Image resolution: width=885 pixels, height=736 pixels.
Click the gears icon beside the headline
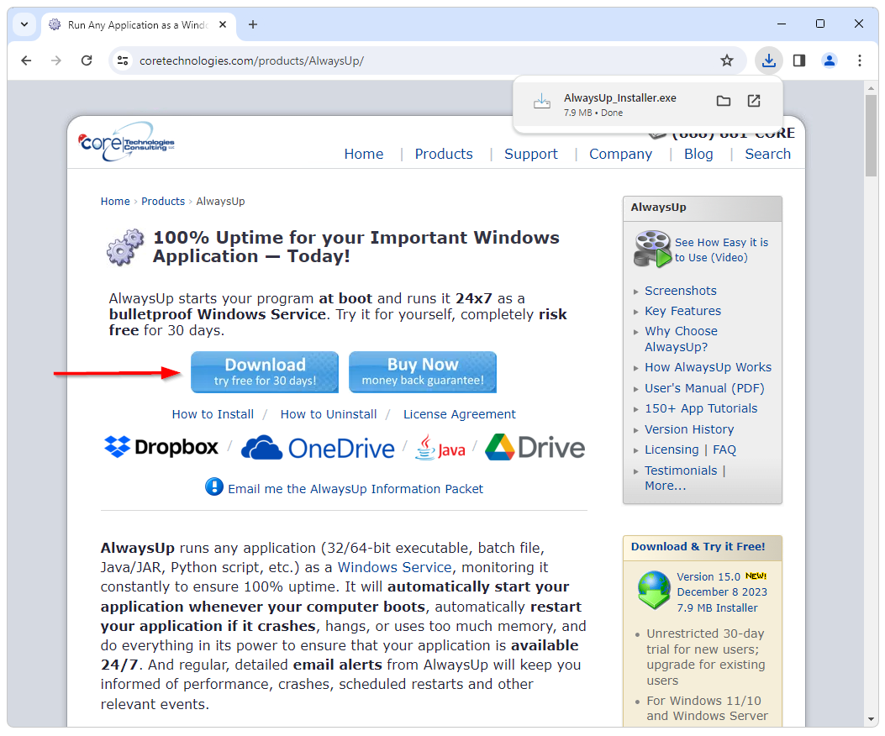coord(124,247)
